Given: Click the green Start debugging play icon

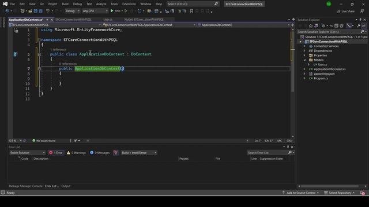Looking at the screenshot, I should (x=112, y=11).
